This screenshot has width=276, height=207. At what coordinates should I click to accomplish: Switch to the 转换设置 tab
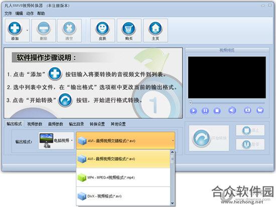97,124
